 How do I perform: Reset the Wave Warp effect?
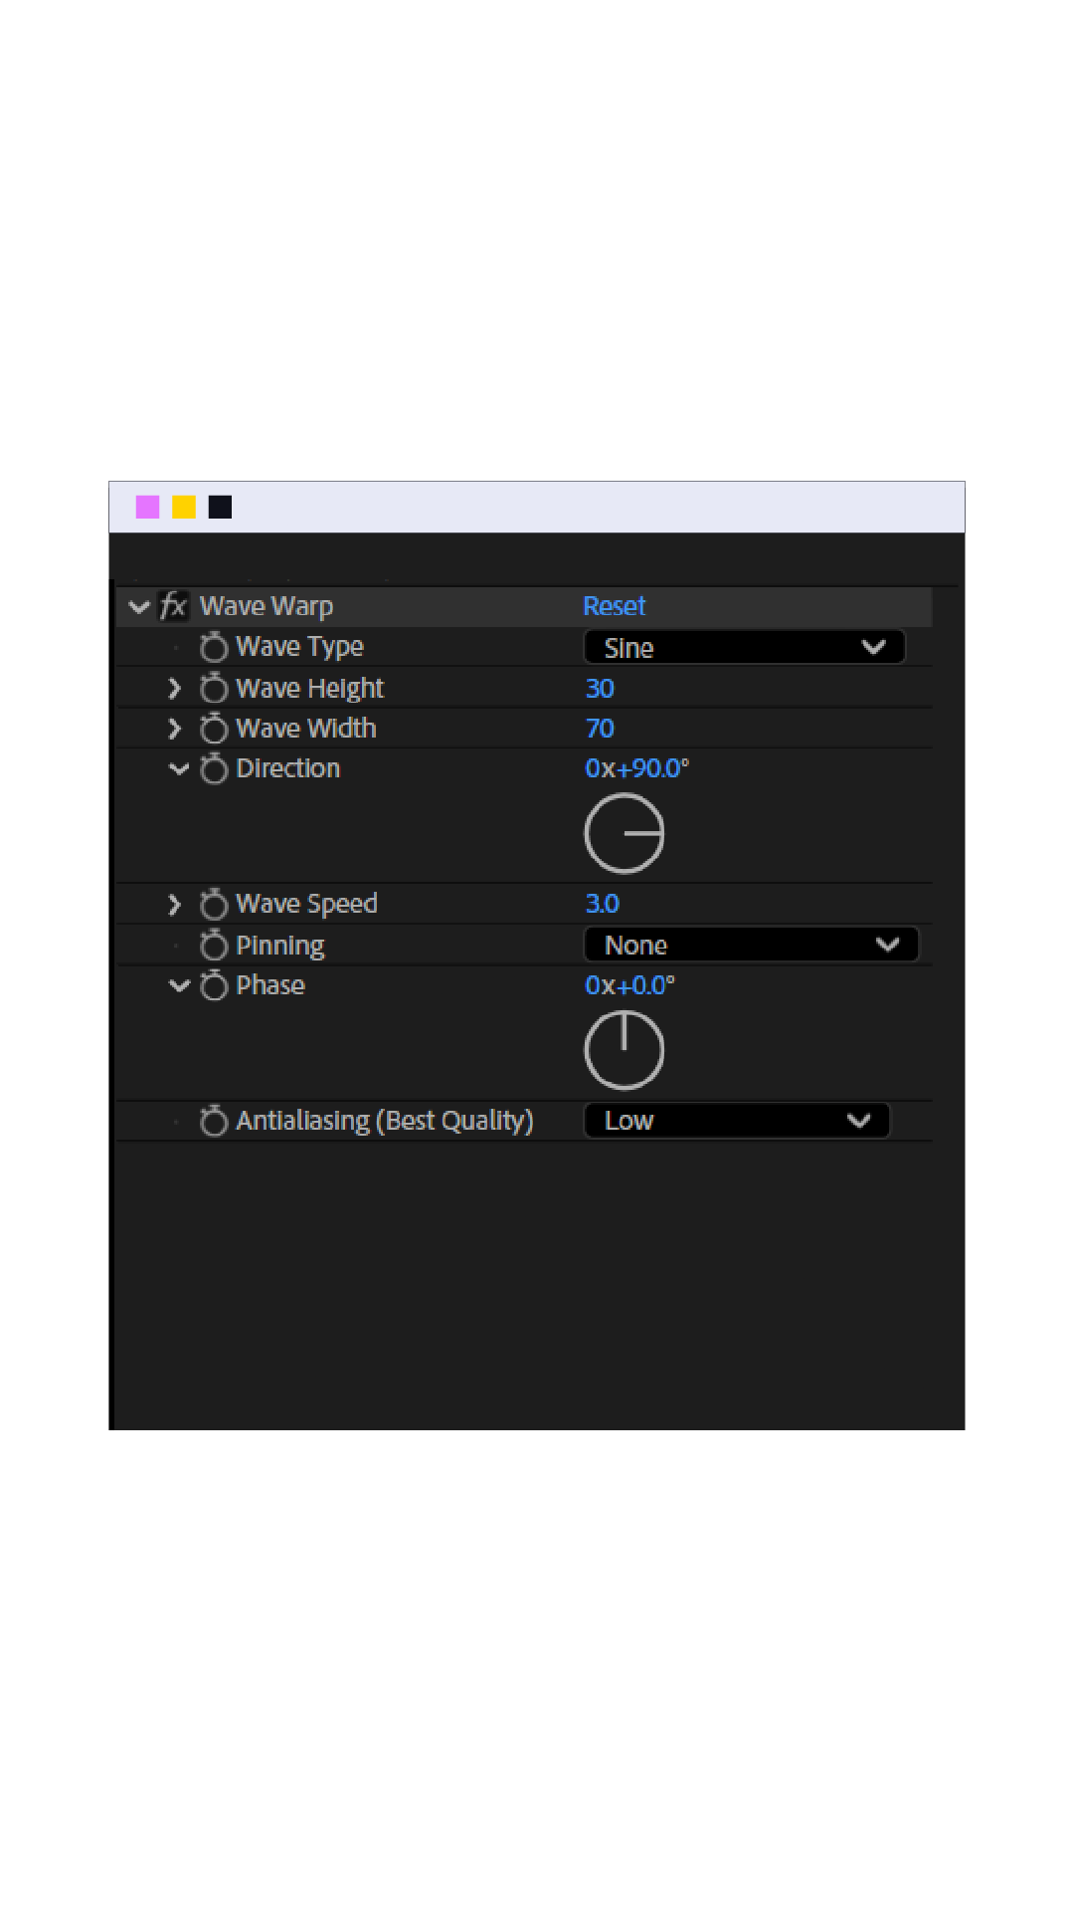click(615, 606)
